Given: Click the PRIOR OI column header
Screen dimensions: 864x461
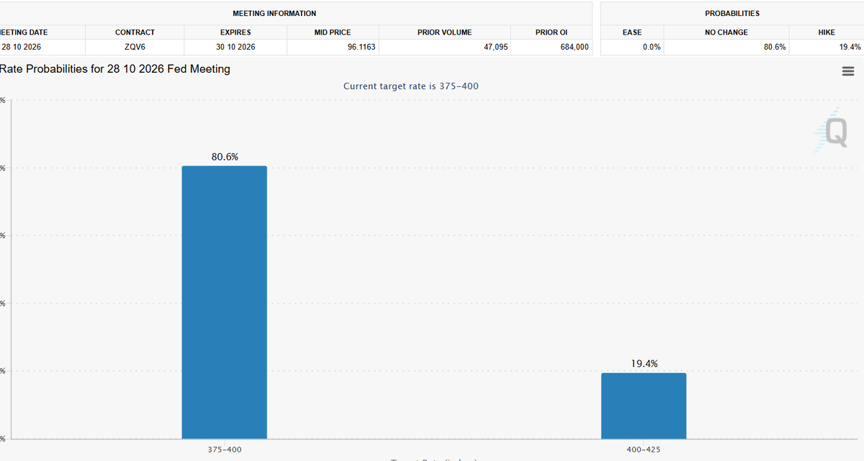Looking at the screenshot, I should [x=552, y=32].
